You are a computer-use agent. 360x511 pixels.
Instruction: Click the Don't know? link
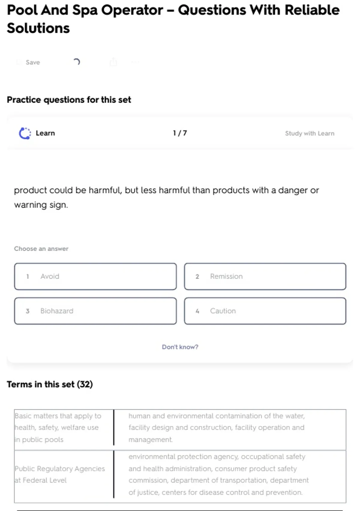180,347
